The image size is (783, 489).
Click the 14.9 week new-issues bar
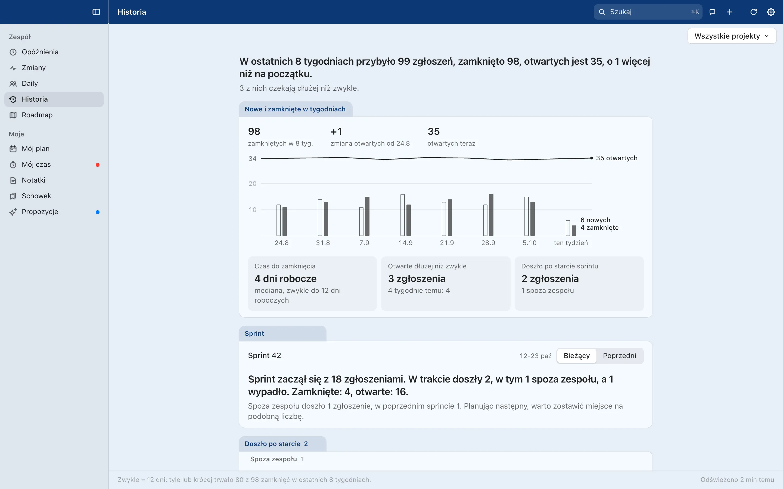402,215
